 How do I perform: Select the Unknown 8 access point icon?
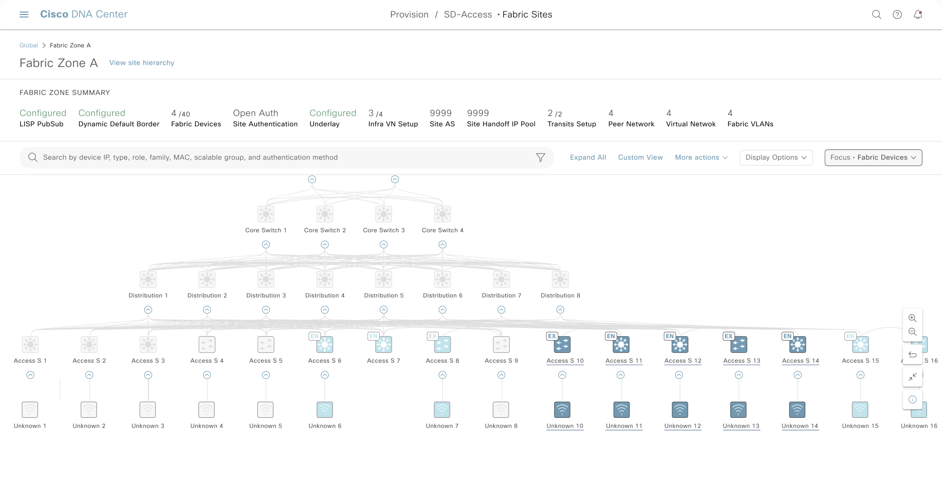coord(501,410)
